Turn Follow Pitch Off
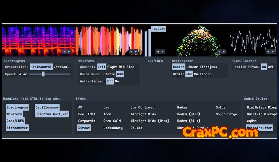 [271, 67]
